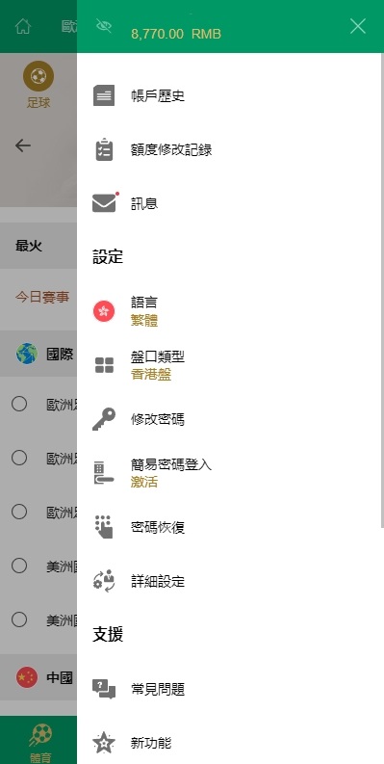Open the 新功能 star icon
The image size is (384, 764).
tap(104, 743)
